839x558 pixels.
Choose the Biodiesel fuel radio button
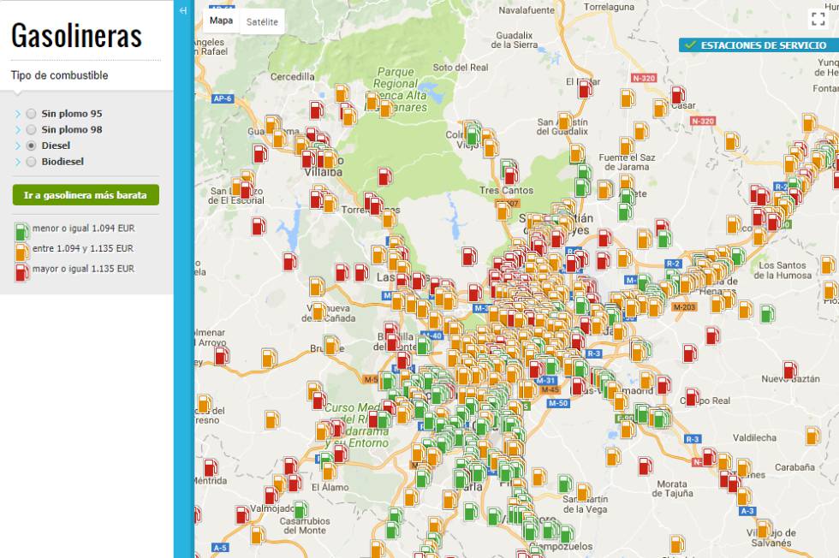tap(32, 162)
